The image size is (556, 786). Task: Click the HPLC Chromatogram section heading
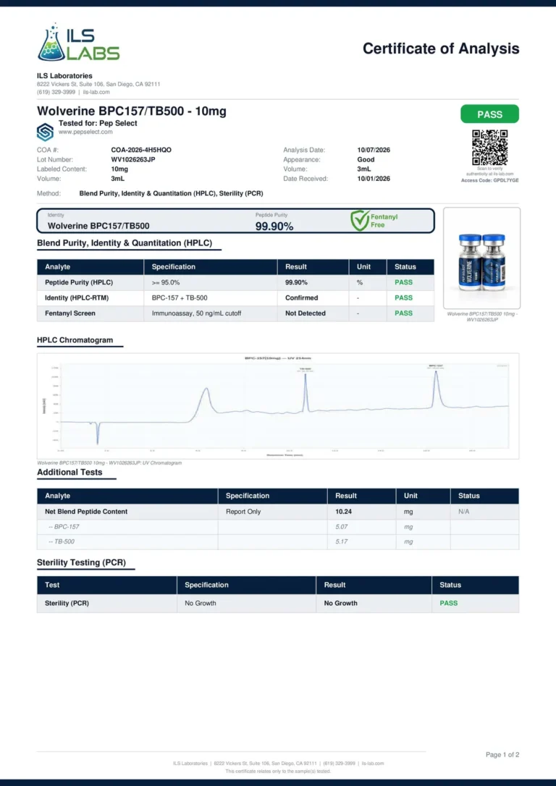click(75, 340)
